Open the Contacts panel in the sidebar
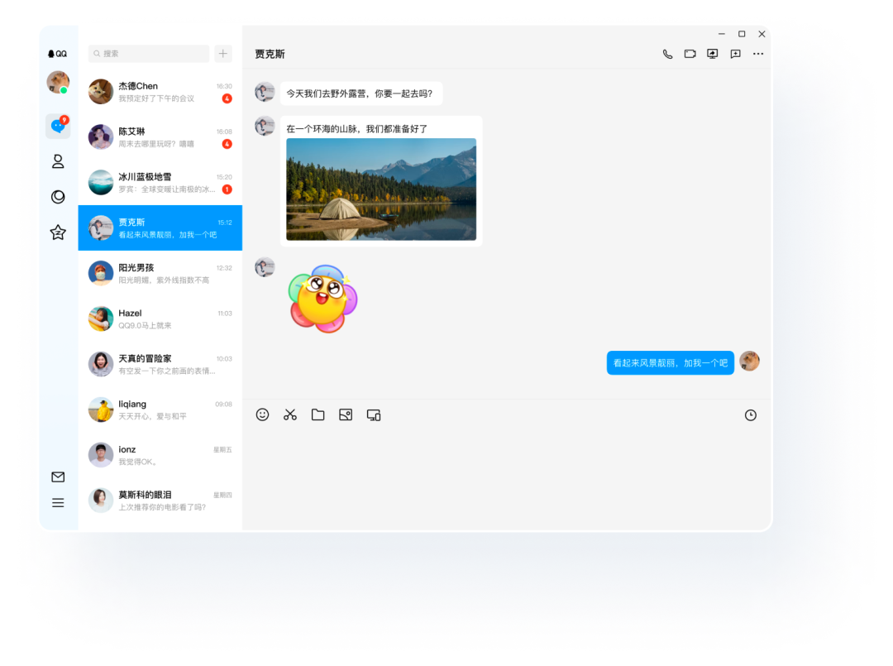This screenshot has height=666, width=893. coord(58,161)
